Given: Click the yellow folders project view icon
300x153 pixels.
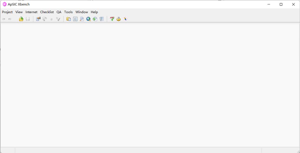Looking at the screenshot, I should coord(68,19).
